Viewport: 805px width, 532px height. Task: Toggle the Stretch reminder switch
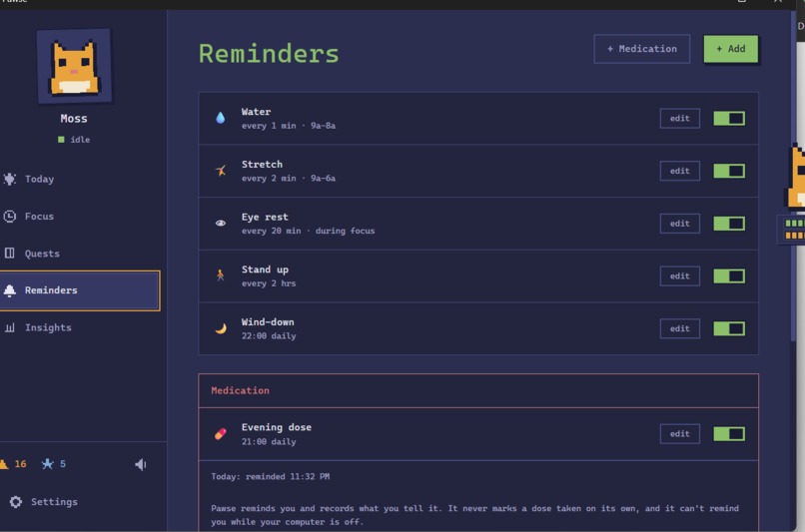(729, 171)
